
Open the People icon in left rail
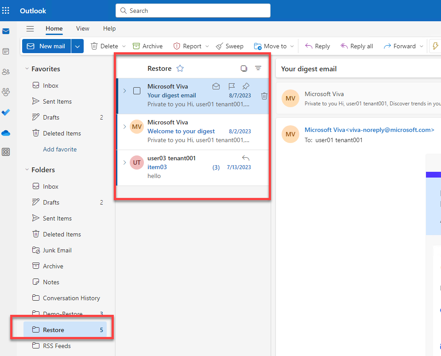[6, 72]
